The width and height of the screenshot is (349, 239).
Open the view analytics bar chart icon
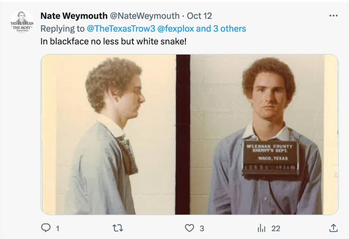coord(261,228)
